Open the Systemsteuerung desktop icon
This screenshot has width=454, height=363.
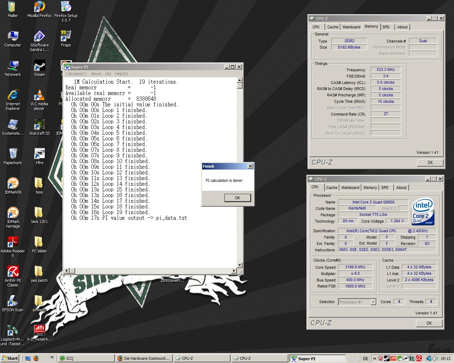tap(13, 127)
